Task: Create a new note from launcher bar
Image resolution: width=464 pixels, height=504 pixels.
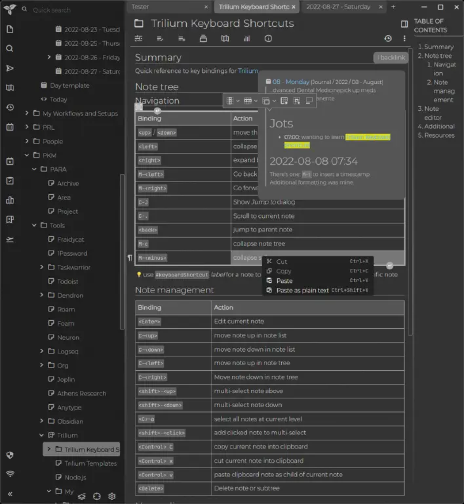Action: tap(10, 30)
